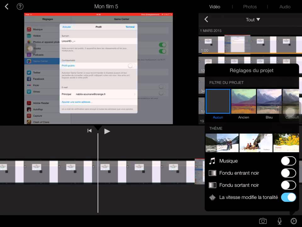302x227 pixels.
Task: Go back in the media browser
Action: pyautogui.click(x=206, y=20)
